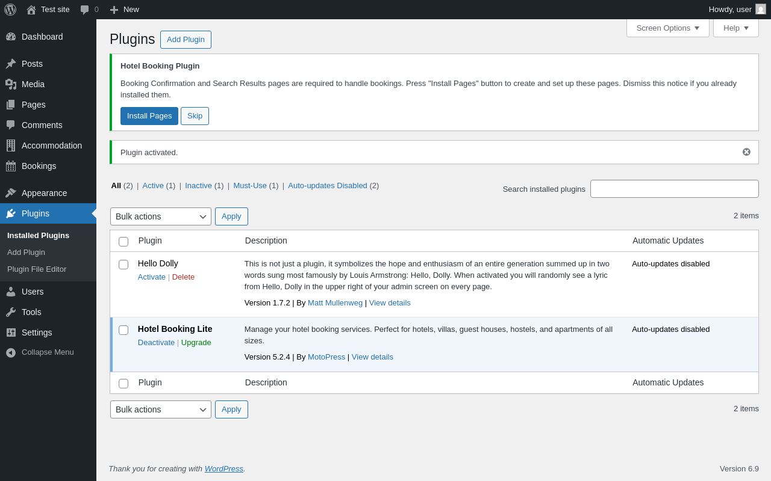Open the Test site home icon
The image size is (771, 481).
coord(31,10)
